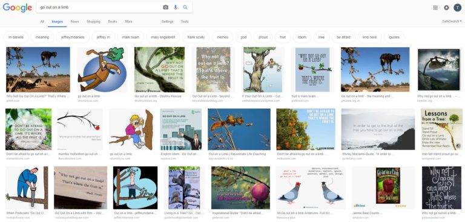465x222 pixels.
Task: Switch to the News tab
Action: (x=74, y=22)
